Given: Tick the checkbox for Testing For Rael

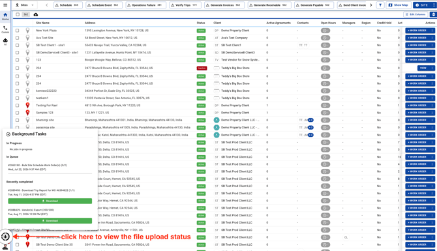Looking at the screenshot, I should point(17,106).
